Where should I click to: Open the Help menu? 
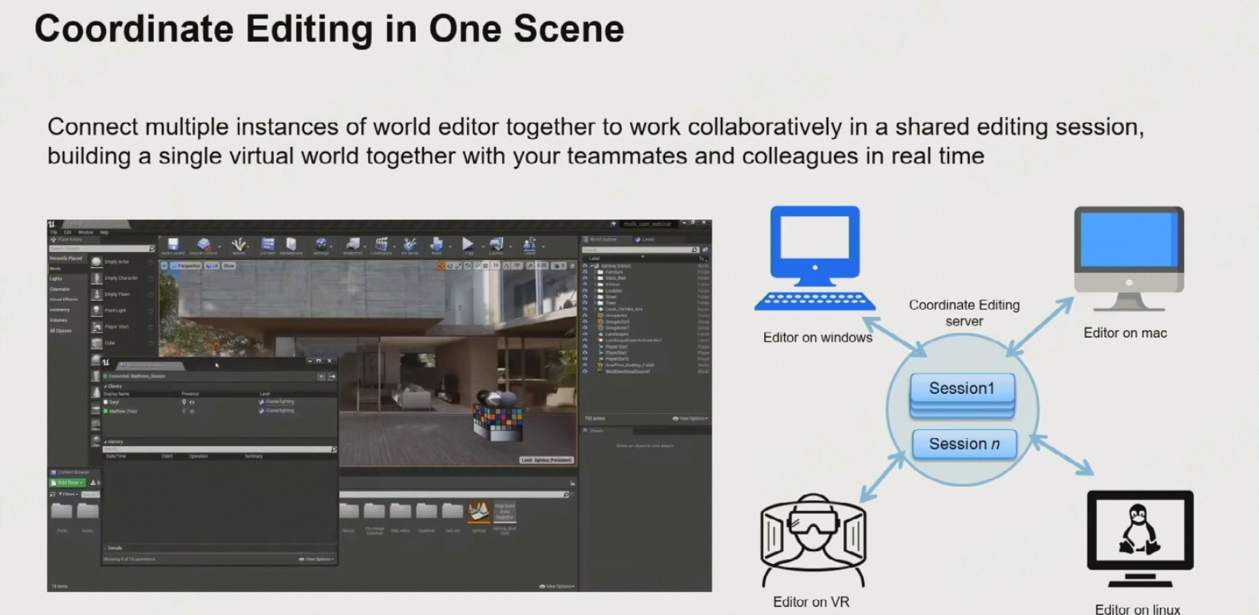coord(104,232)
